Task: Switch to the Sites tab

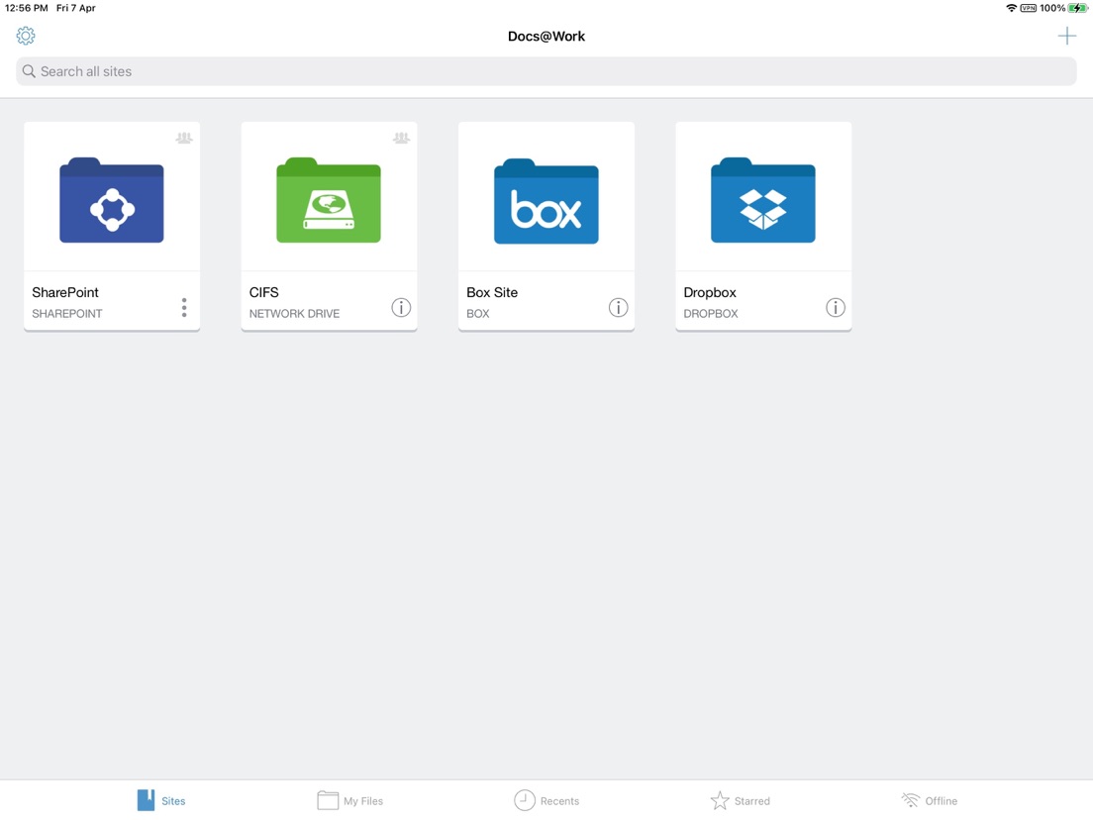Action: tap(161, 800)
